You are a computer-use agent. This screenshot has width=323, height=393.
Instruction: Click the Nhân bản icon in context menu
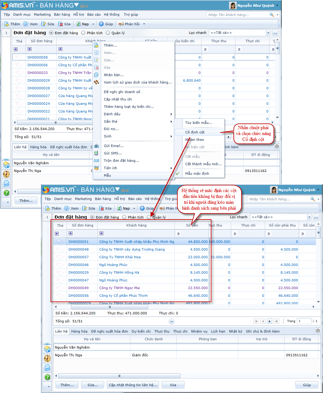(x=96, y=75)
